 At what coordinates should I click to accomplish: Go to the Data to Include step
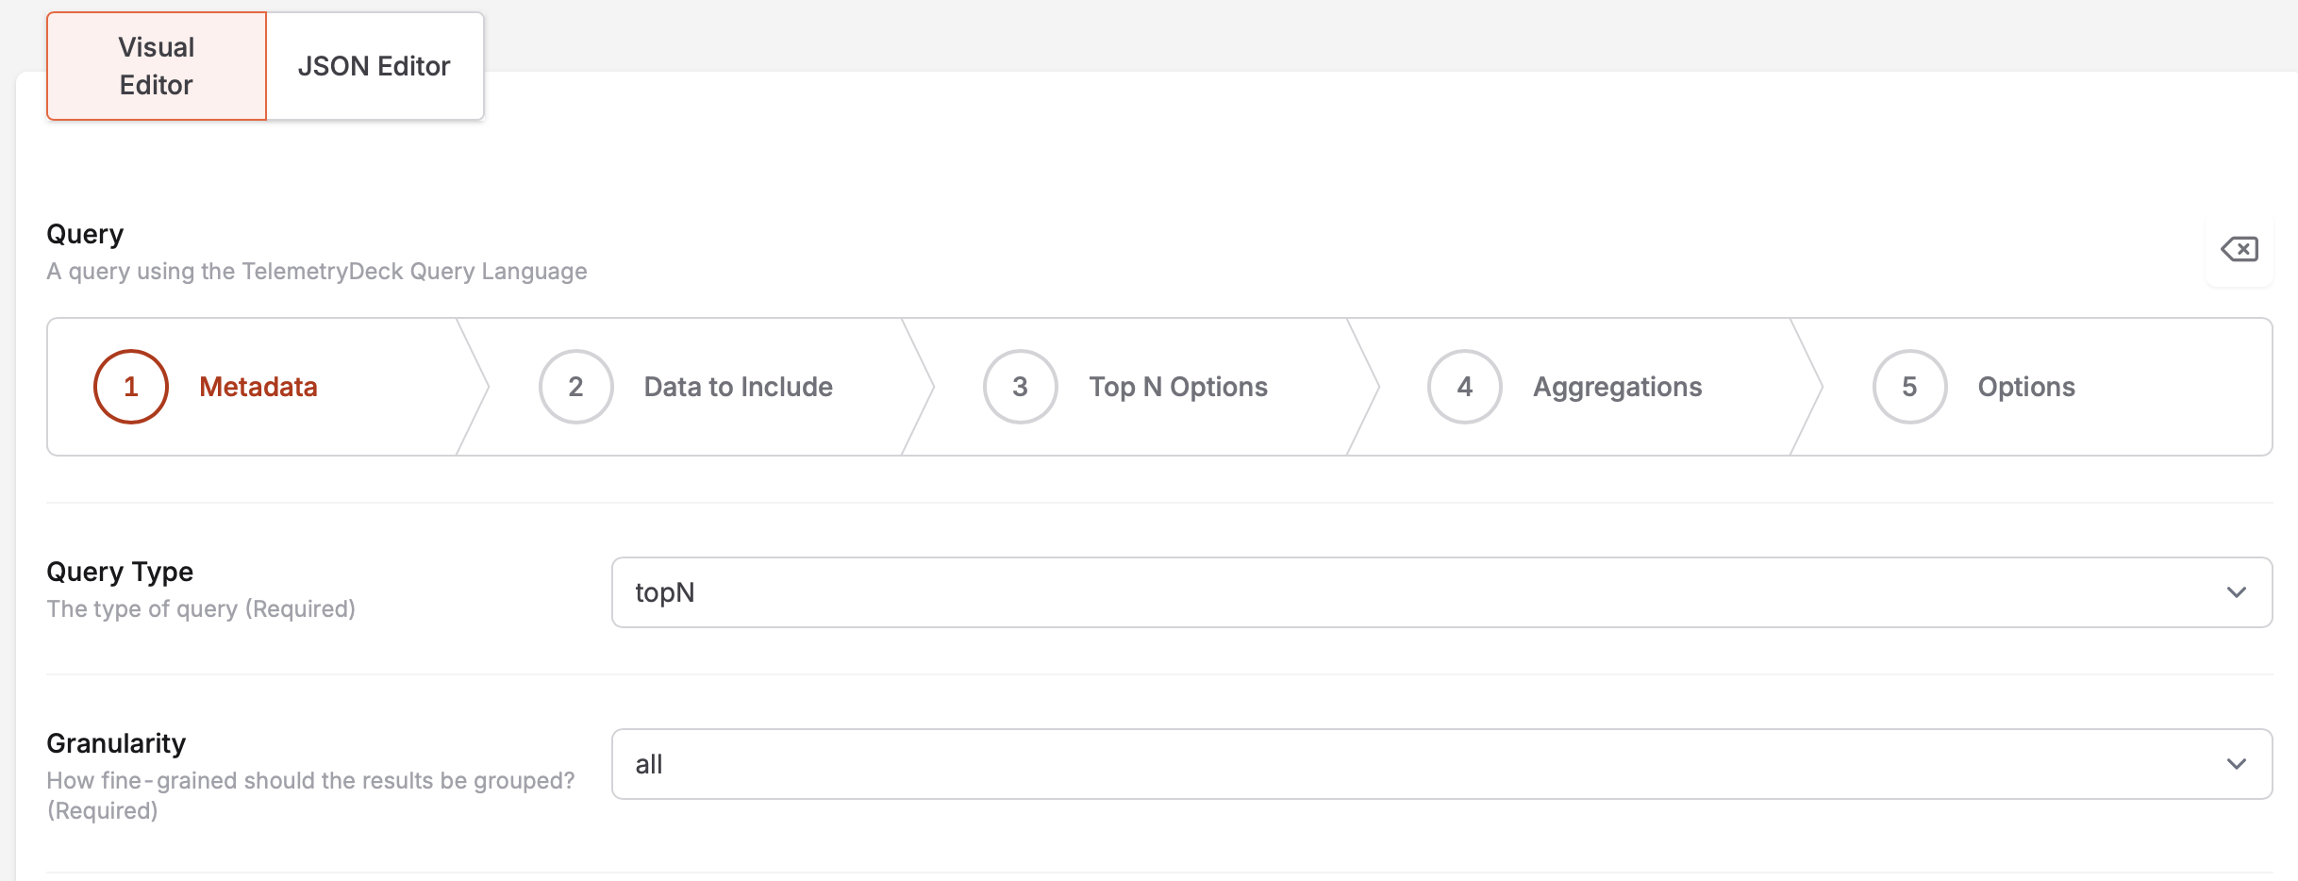[x=738, y=387]
